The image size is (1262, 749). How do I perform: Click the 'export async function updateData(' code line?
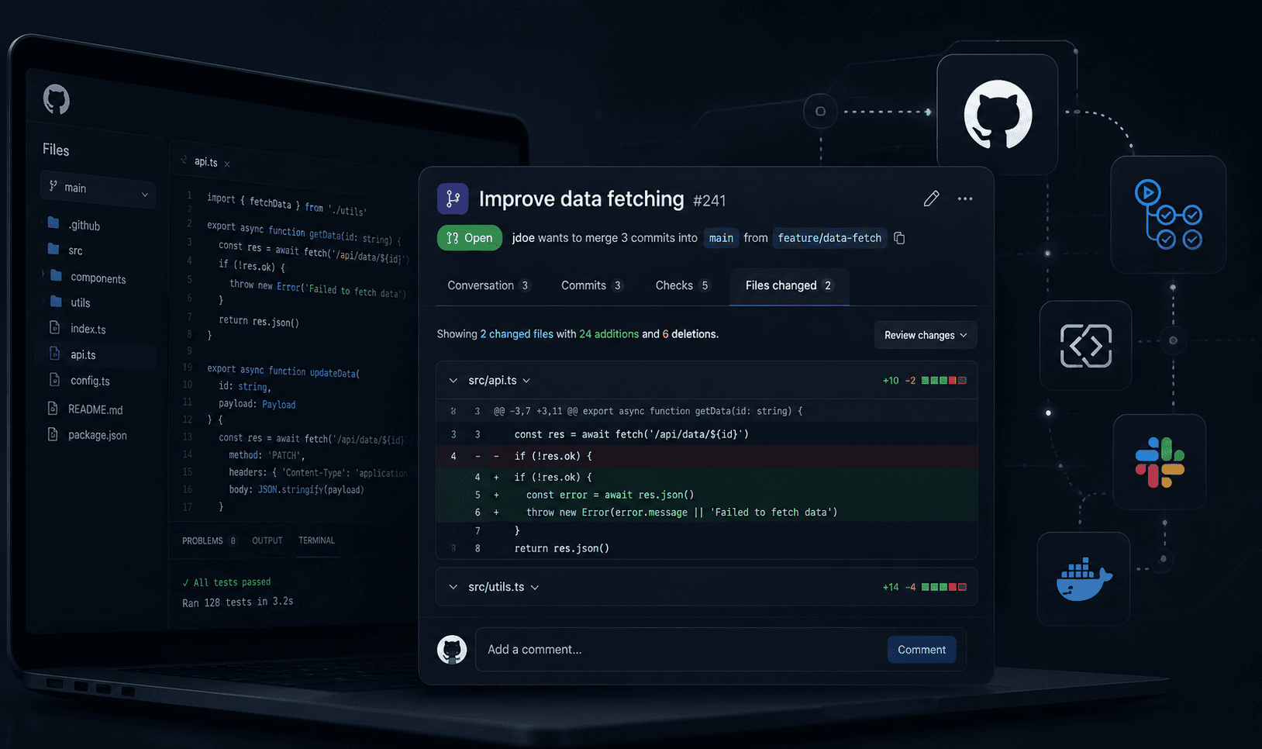coord(283,371)
